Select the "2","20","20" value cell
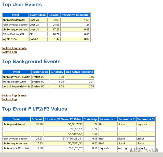Screen dimensions: 163x157 (x=63, y=134)
